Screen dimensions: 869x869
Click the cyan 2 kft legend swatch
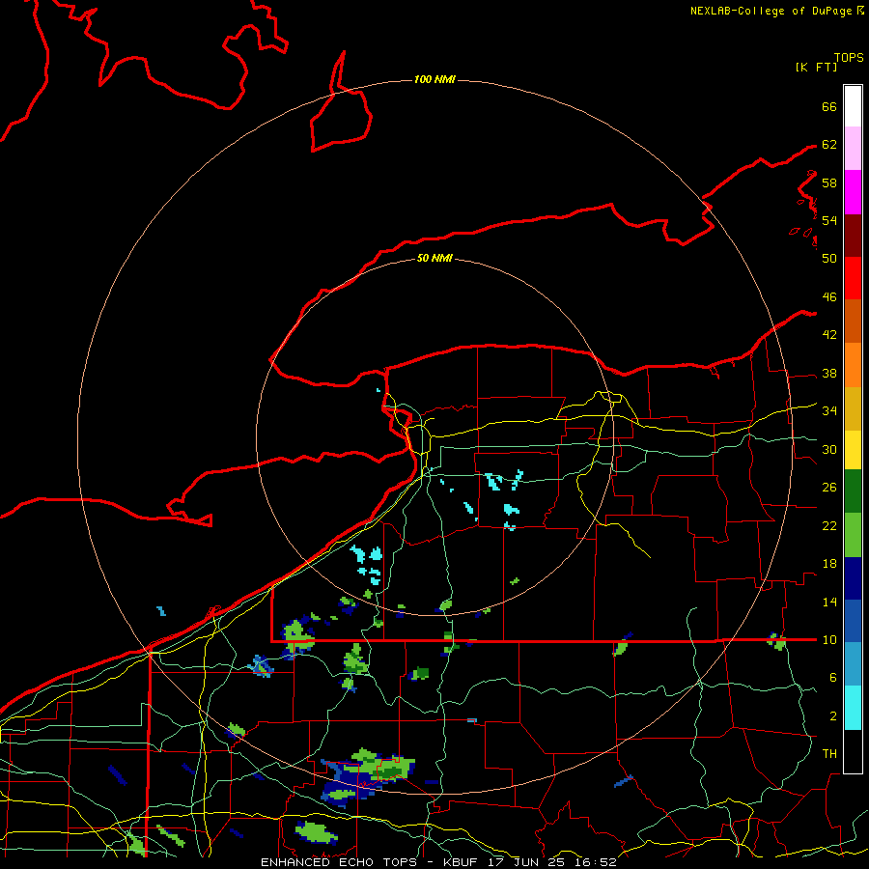[x=853, y=708]
